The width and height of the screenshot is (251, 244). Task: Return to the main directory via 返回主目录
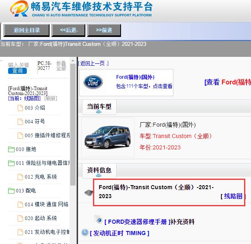26,30
